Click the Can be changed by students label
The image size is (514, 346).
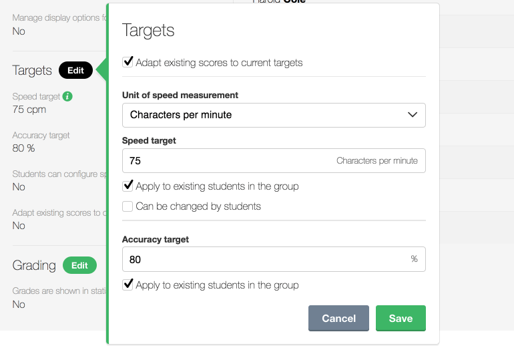point(198,206)
